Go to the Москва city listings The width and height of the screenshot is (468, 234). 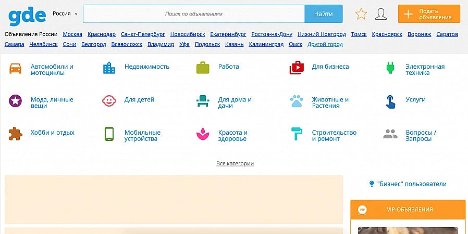72,34
